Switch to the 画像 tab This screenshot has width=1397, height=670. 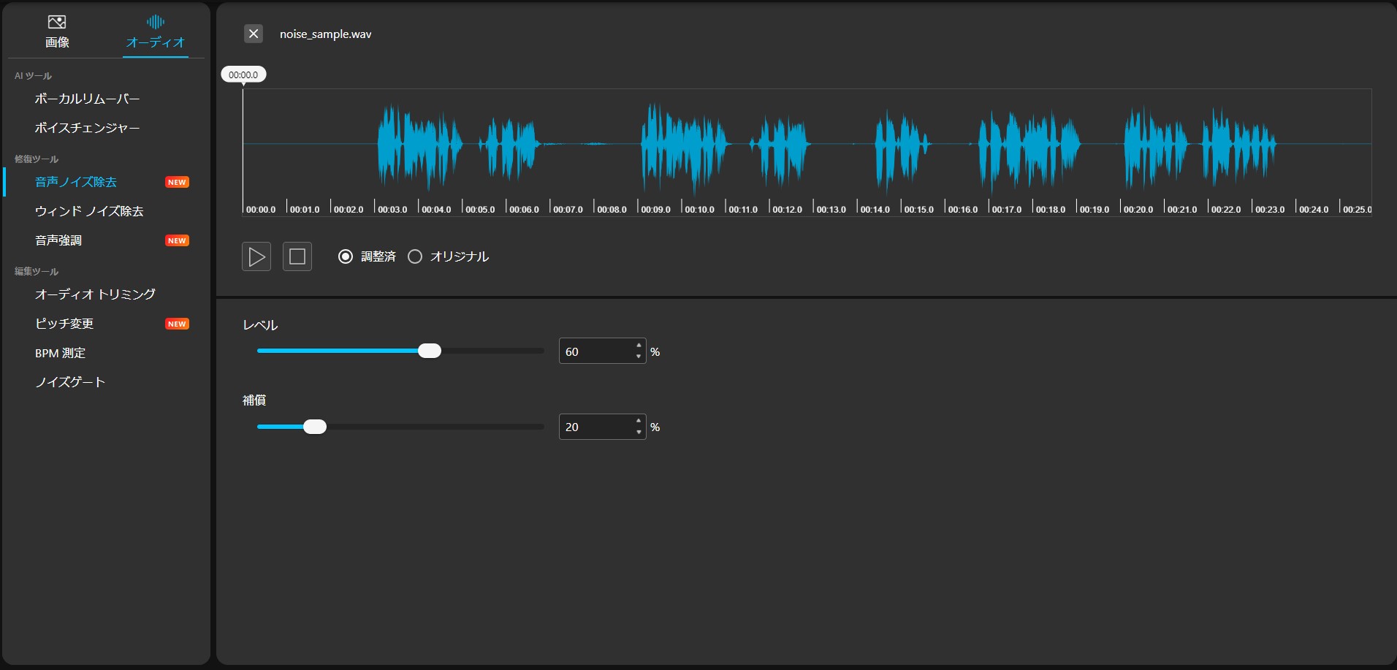57,32
